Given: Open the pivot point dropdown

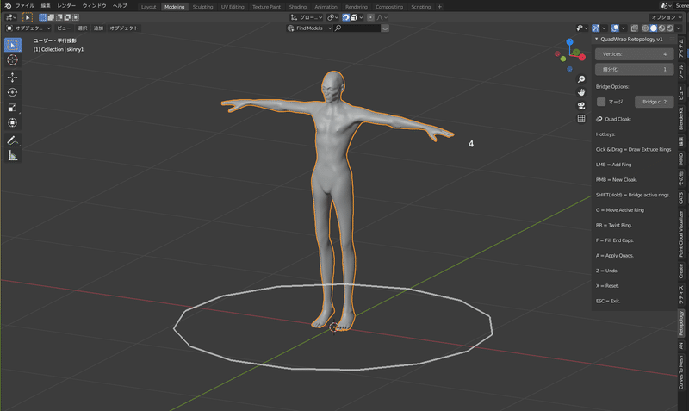Looking at the screenshot, I should pyautogui.click(x=332, y=17).
